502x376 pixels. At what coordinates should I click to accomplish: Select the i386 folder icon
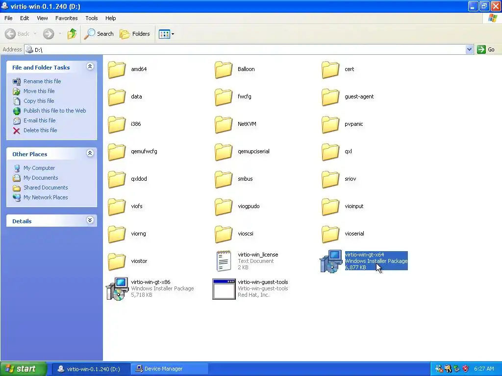pos(117,125)
